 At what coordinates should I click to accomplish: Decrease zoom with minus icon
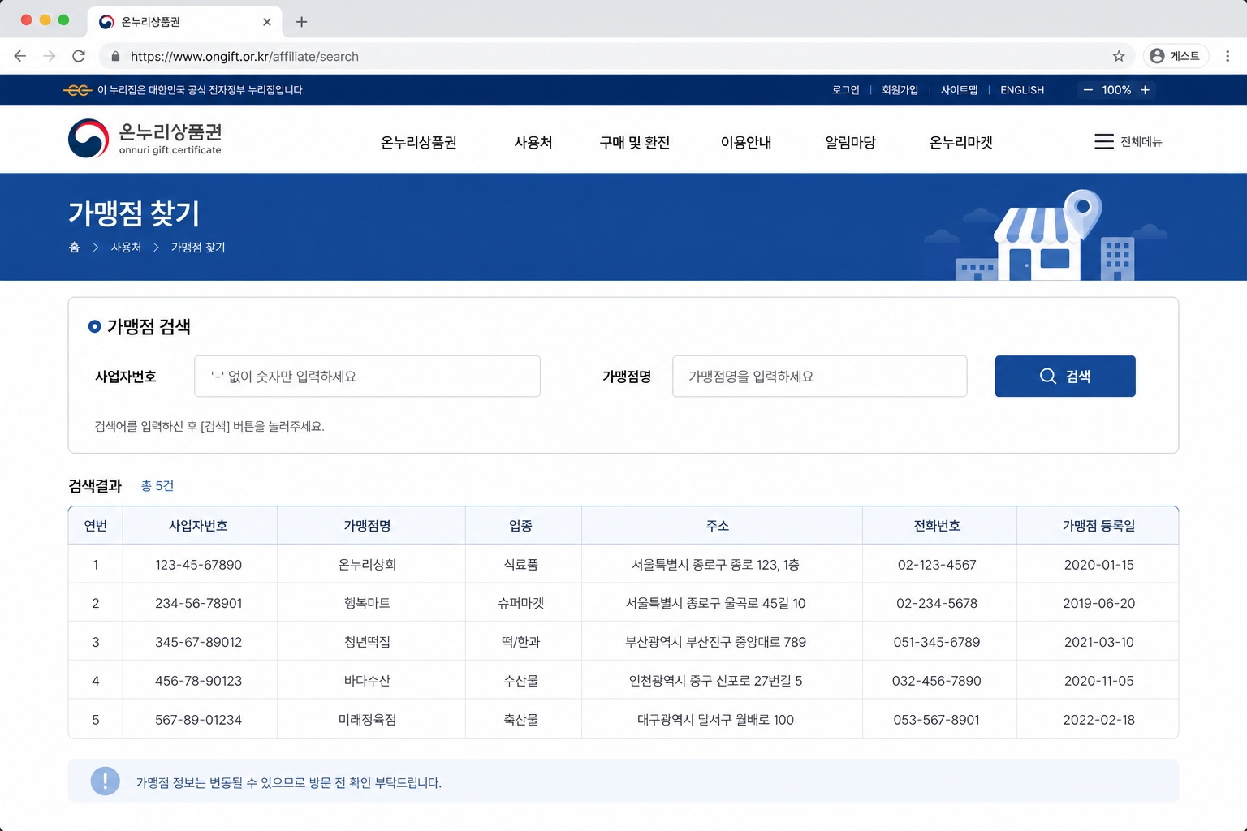pos(1088,90)
